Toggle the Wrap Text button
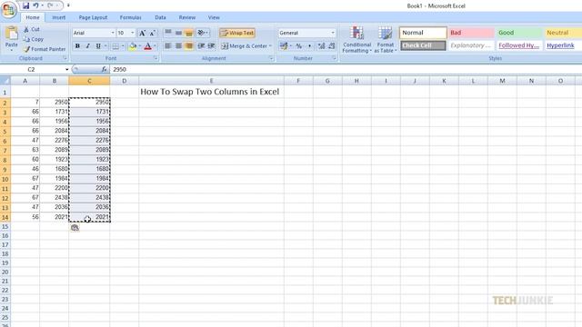The width and height of the screenshot is (582, 327). (x=237, y=33)
